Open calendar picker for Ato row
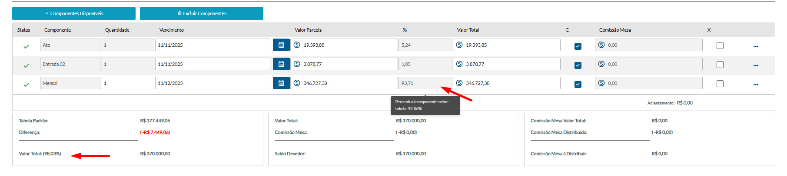787x176 pixels. coord(281,45)
